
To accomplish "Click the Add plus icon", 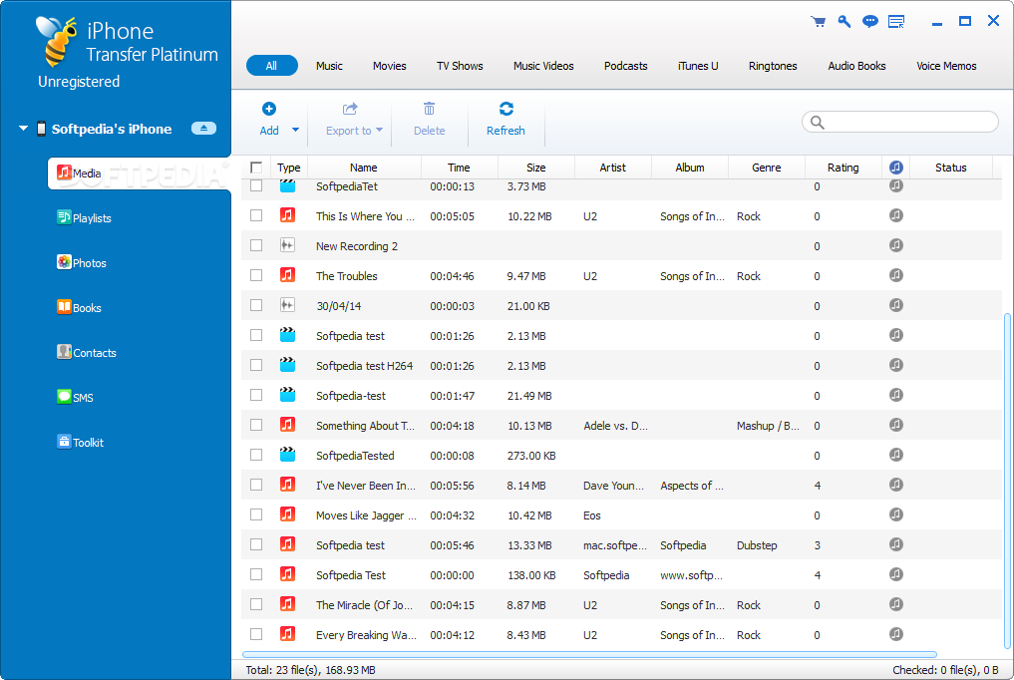I will pyautogui.click(x=269, y=109).
